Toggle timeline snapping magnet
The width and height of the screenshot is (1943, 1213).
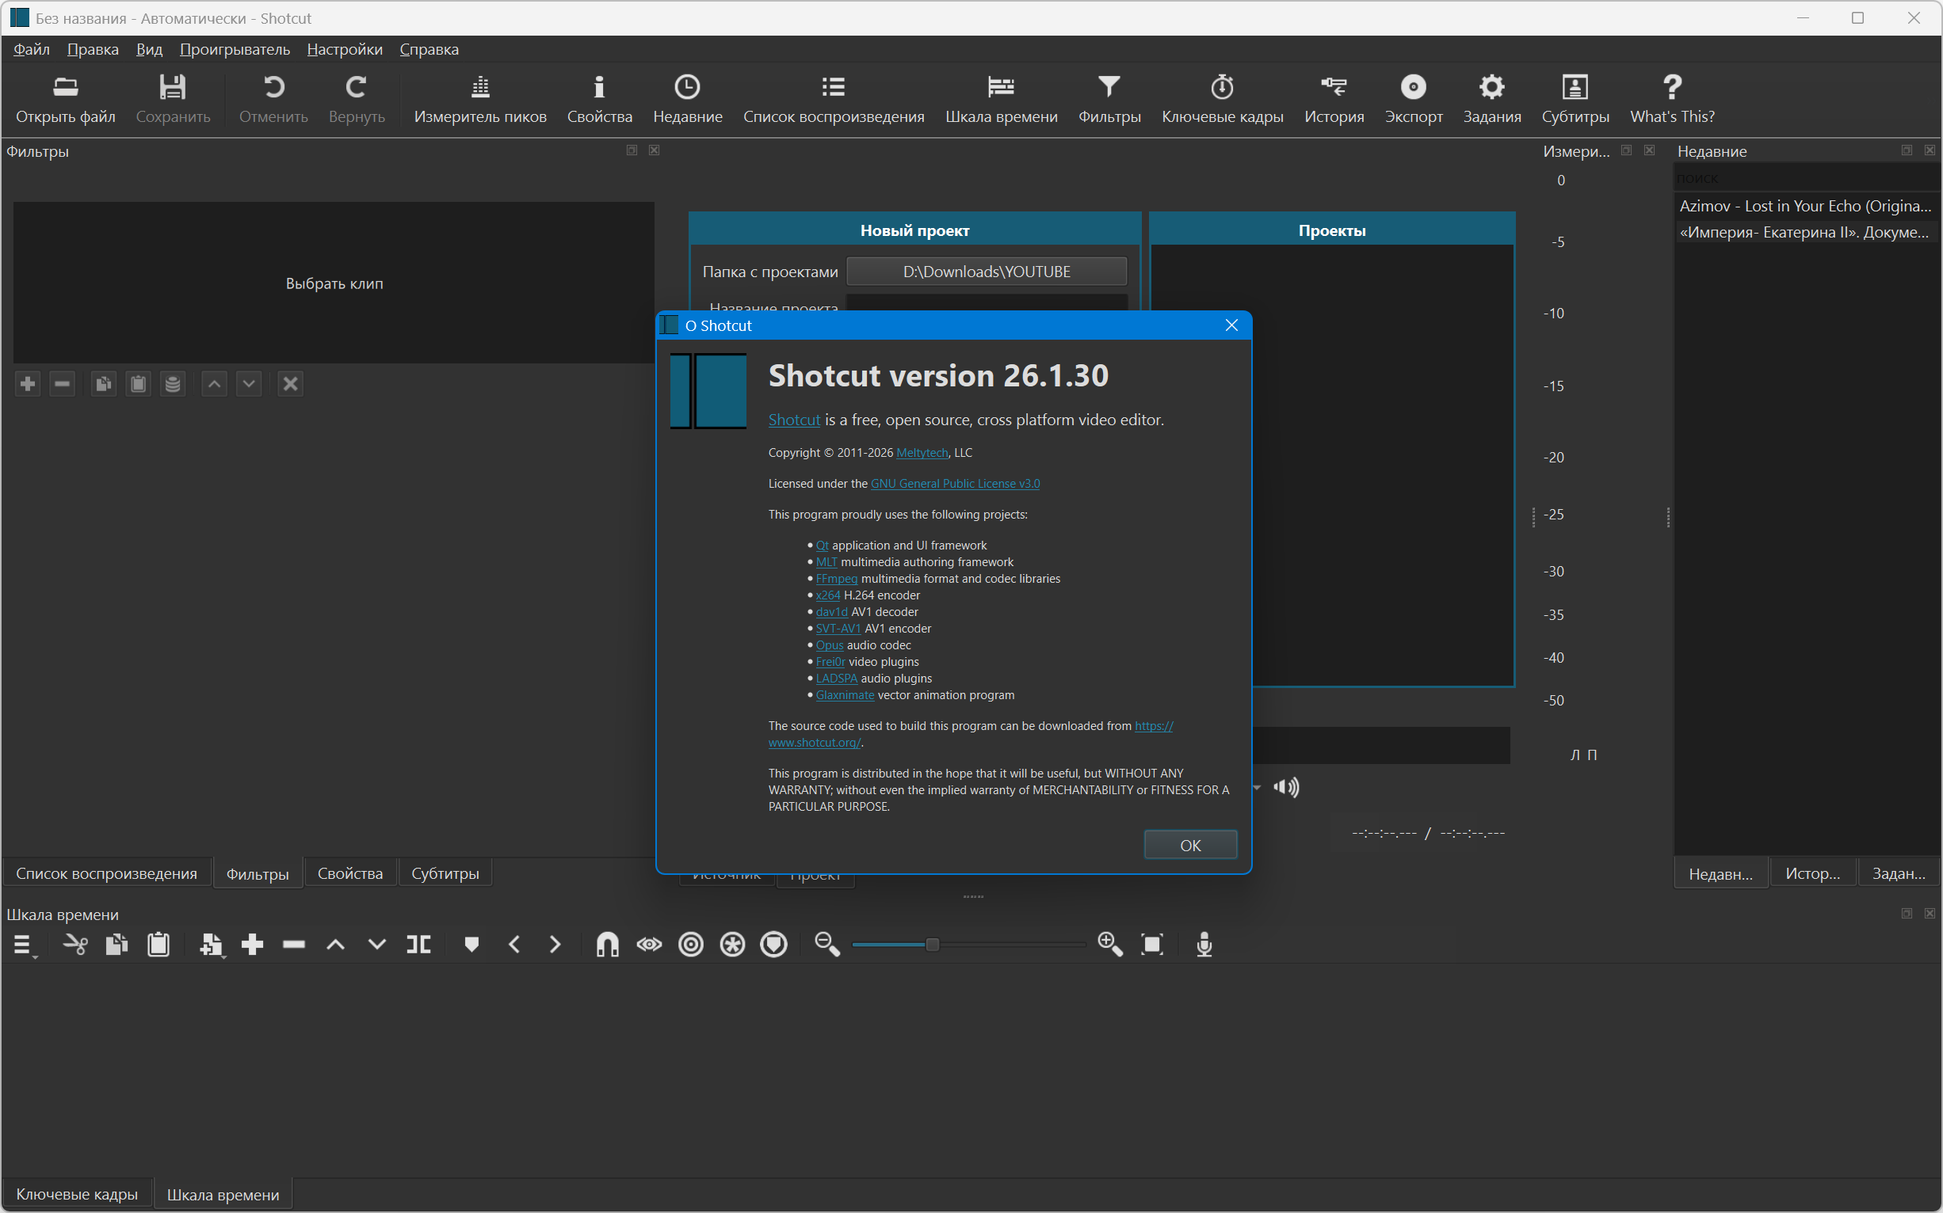(607, 945)
